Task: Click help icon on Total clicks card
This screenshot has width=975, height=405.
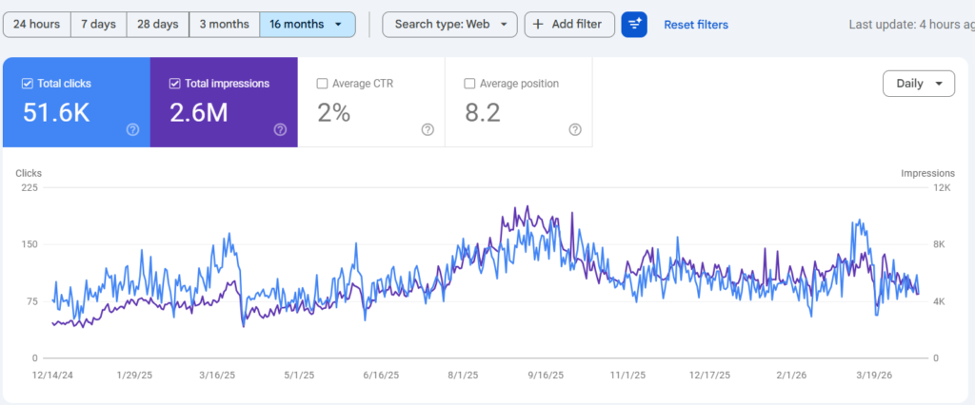Action: pyautogui.click(x=133, y=130)
